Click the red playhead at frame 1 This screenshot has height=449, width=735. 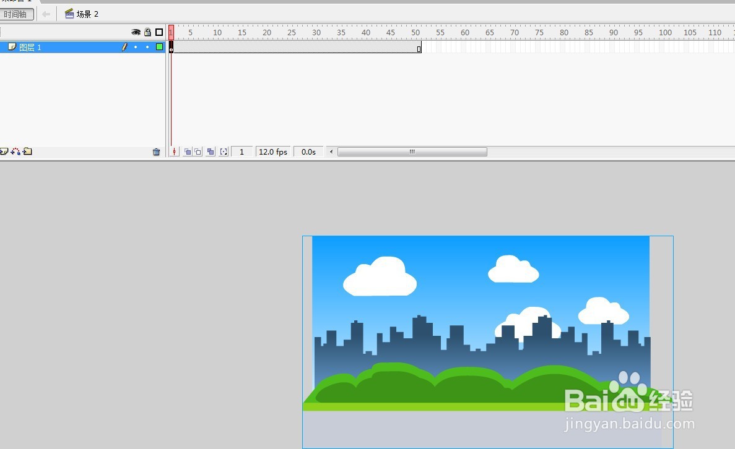point(171,32)
